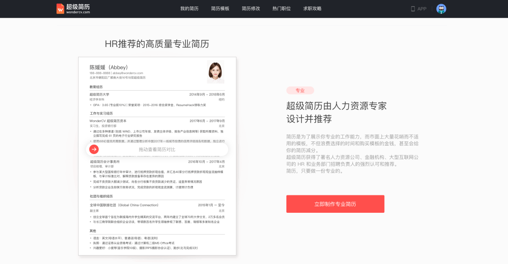Open the 我的简历 menu item

coord(189,8)
